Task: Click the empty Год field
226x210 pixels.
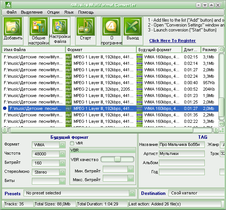Action: pyautogui.click(x=182, y=172)
